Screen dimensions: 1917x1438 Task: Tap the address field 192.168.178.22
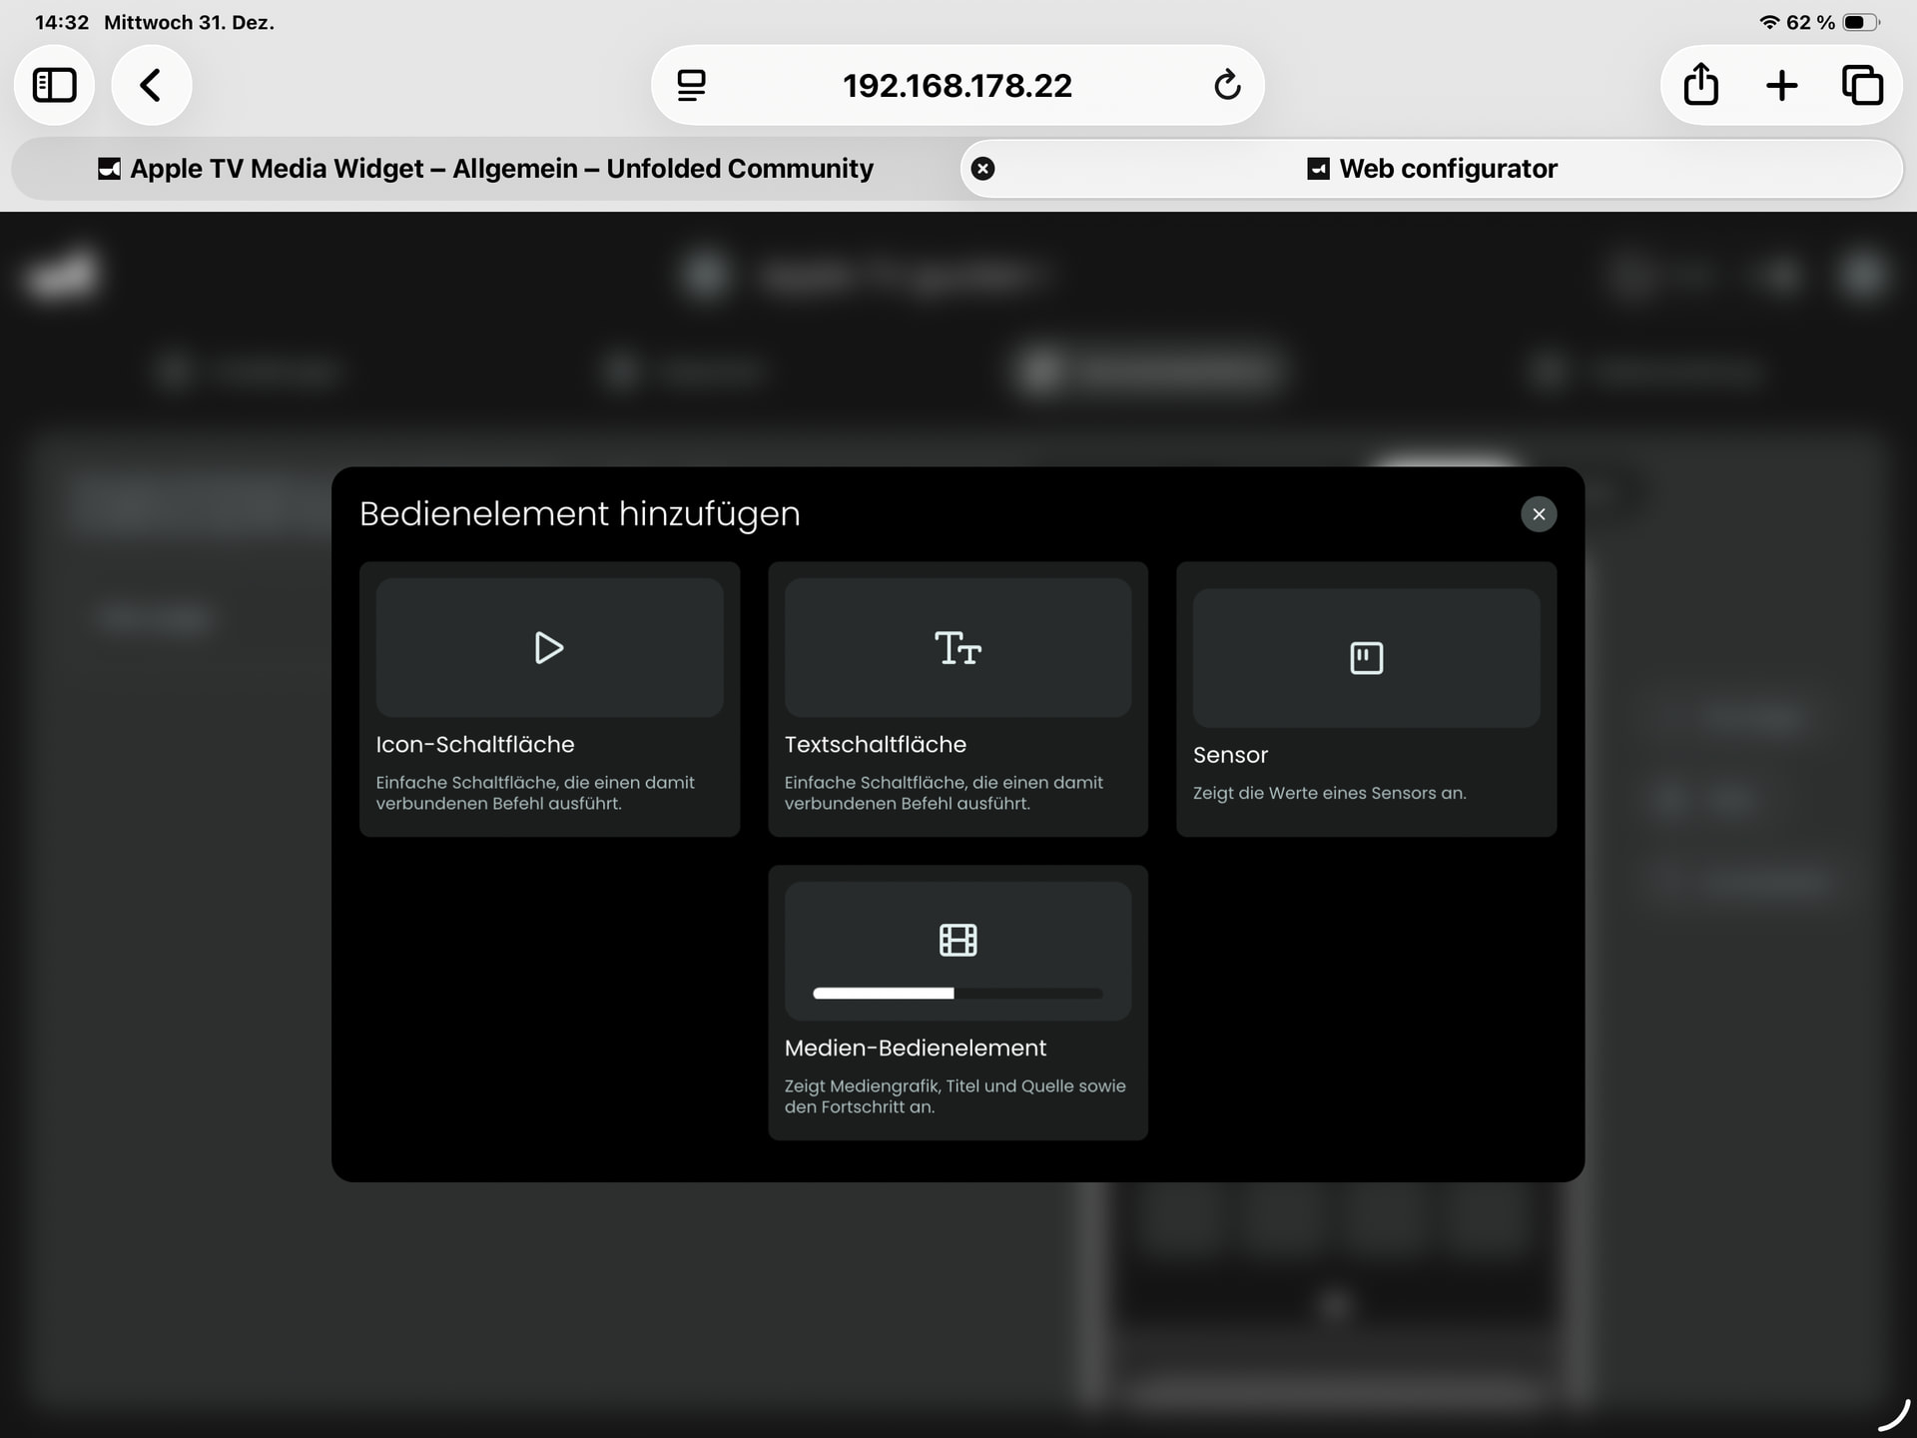pos(957,86)
